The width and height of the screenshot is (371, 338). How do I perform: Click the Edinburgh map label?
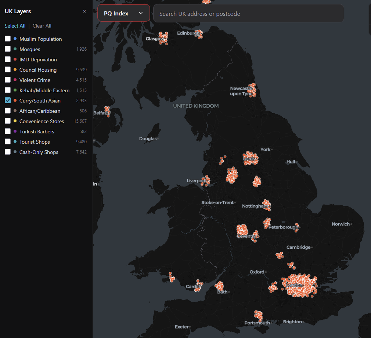[x=188, y=33]
